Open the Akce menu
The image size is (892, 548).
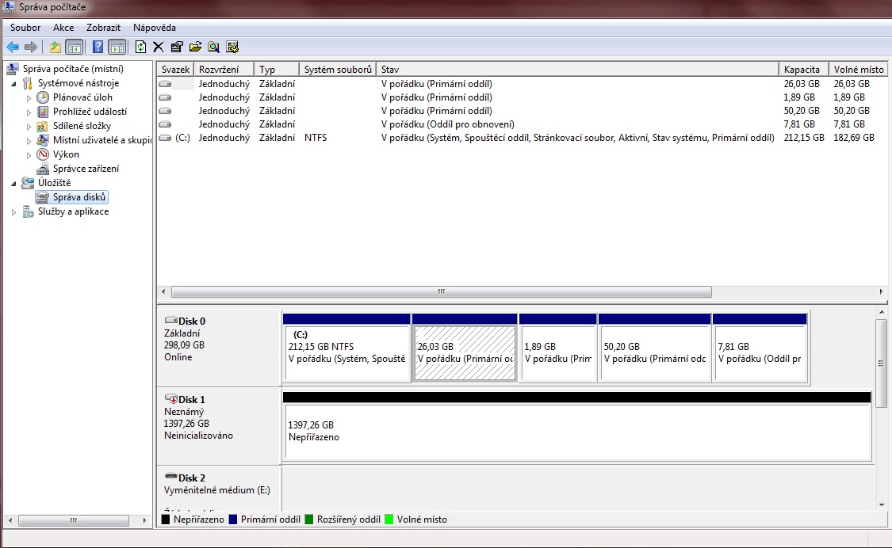click(x=63, y=28)
